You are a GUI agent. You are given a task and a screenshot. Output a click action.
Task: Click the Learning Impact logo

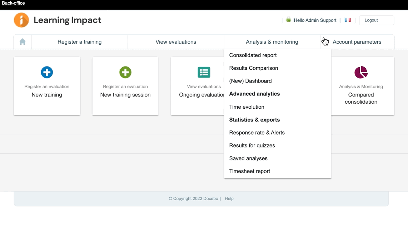click(57, 20)
